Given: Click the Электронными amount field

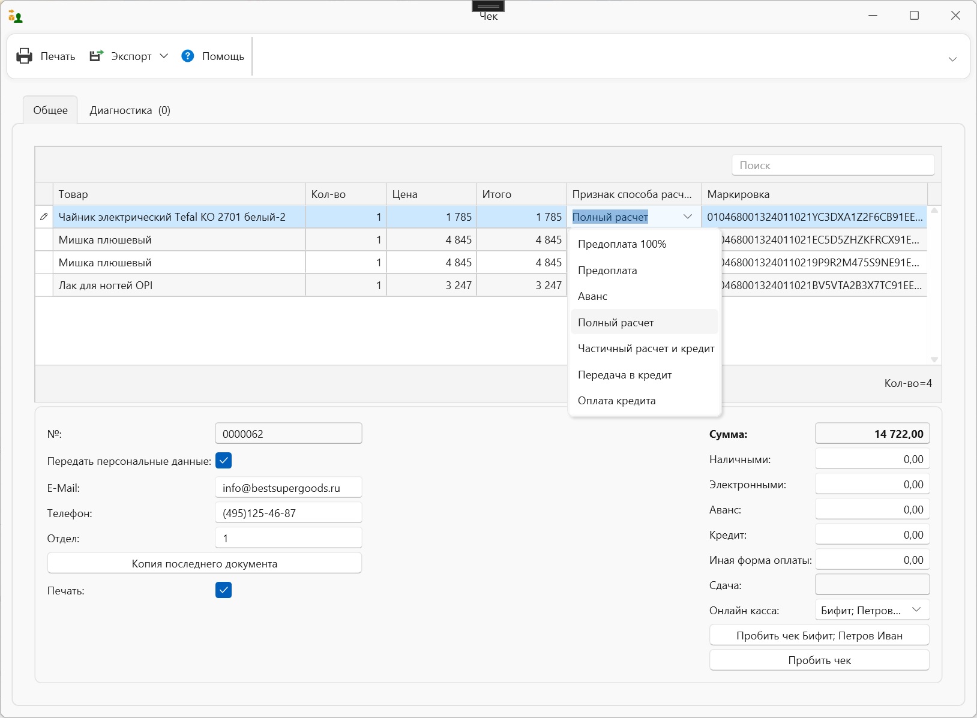Looking at the screenshot, I should [x=873, y=484].
